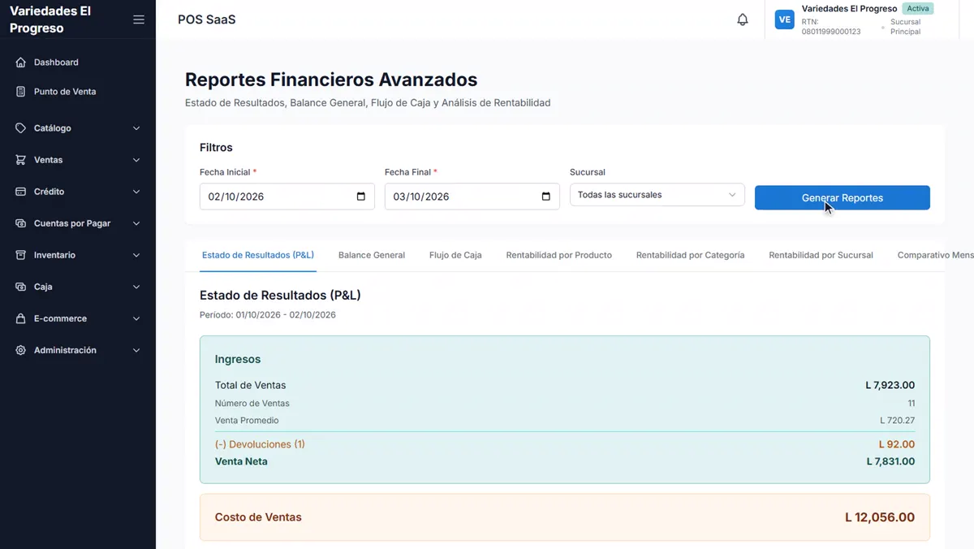
Task: Switch to Flujo de Caja tab
Action: tap(455, 255)
